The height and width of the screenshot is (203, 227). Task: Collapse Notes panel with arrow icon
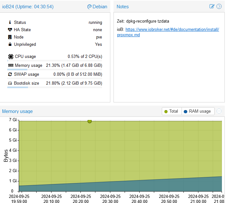219,6
